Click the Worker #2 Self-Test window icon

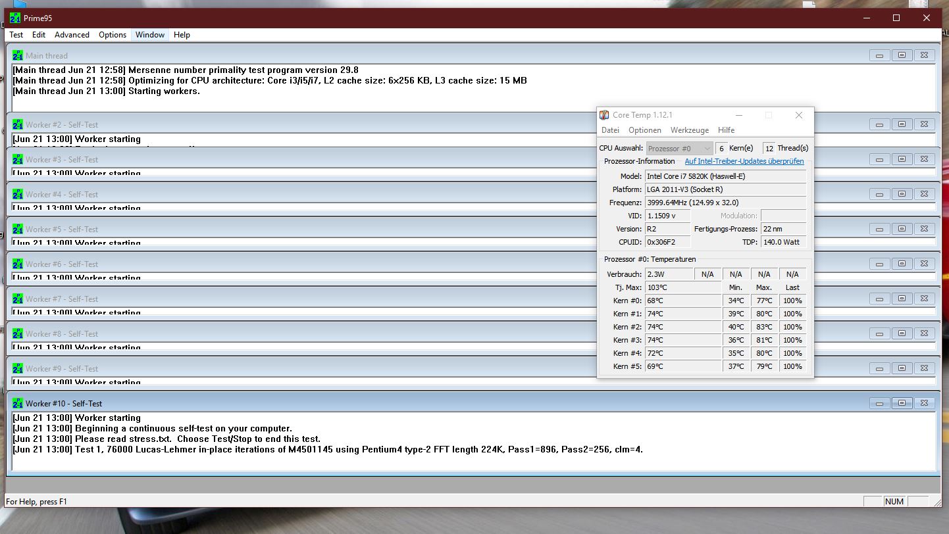[x=18, y=124]
